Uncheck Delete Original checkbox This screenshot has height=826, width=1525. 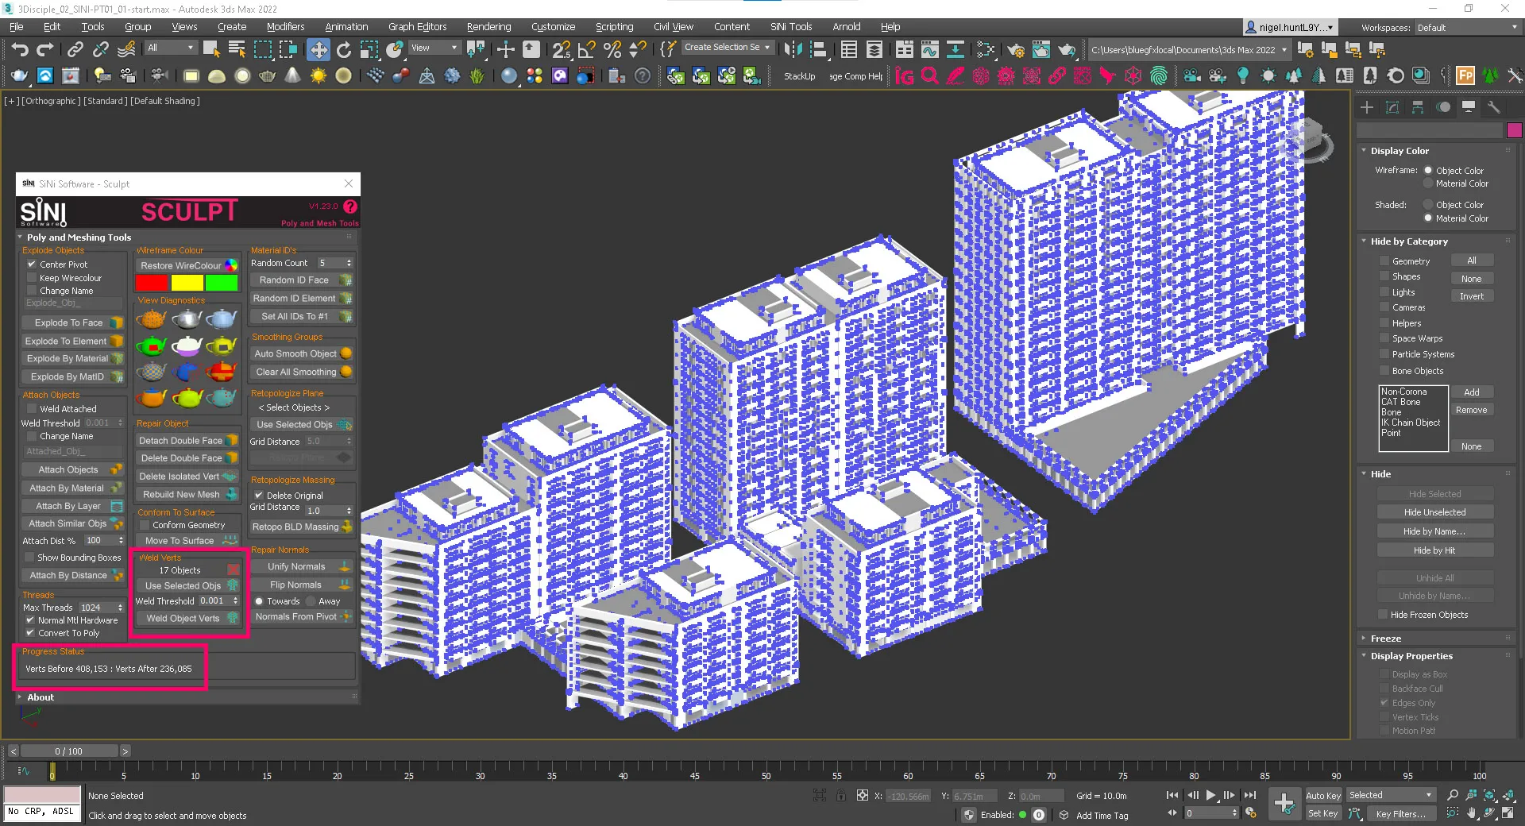(258, 495)
